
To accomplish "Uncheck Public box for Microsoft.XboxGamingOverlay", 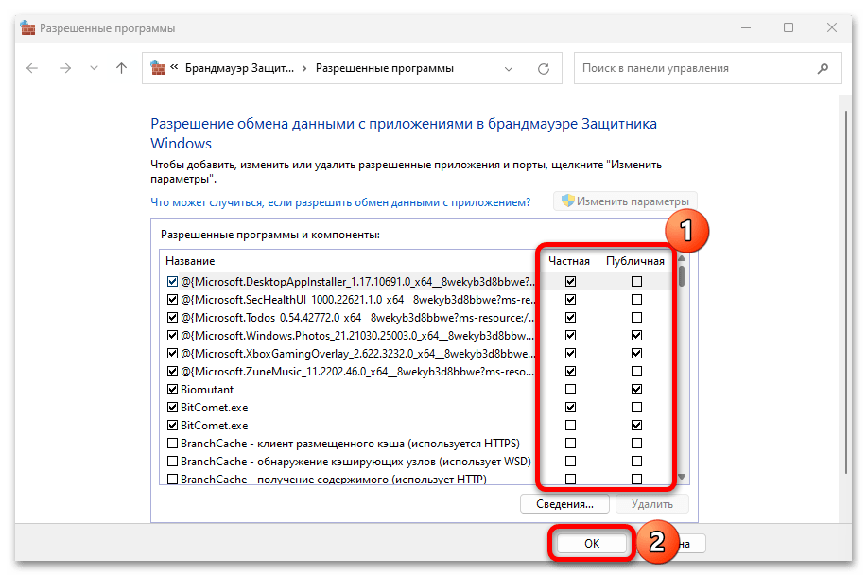I will [637, 353].
